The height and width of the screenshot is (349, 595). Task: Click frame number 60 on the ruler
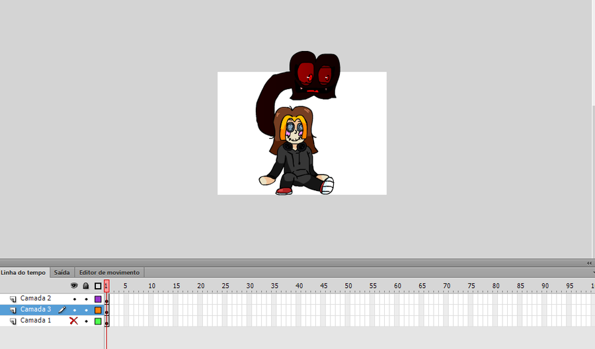pos(397,286)
